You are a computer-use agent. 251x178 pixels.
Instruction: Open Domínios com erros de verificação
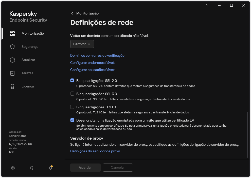pyautogui.click(x=97, y=55)
